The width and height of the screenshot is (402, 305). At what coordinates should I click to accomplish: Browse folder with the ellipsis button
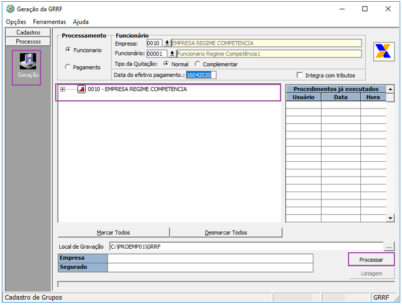click(389, 246)
